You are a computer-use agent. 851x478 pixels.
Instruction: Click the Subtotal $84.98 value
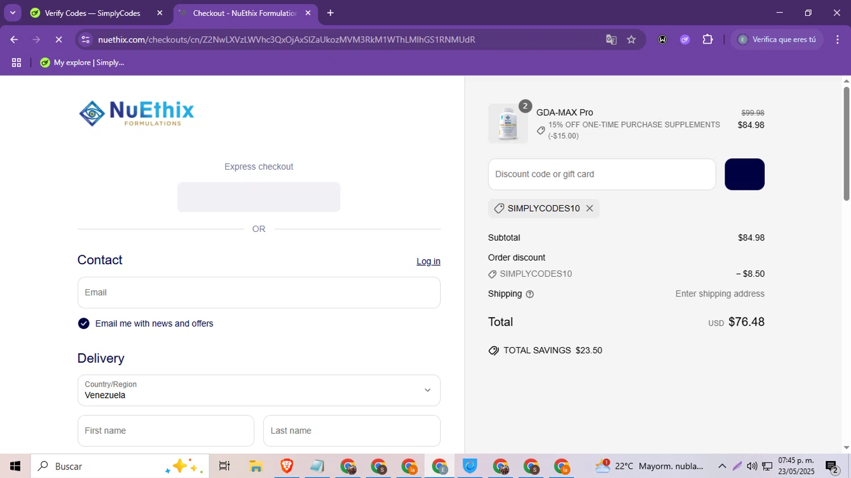[751, 238]
